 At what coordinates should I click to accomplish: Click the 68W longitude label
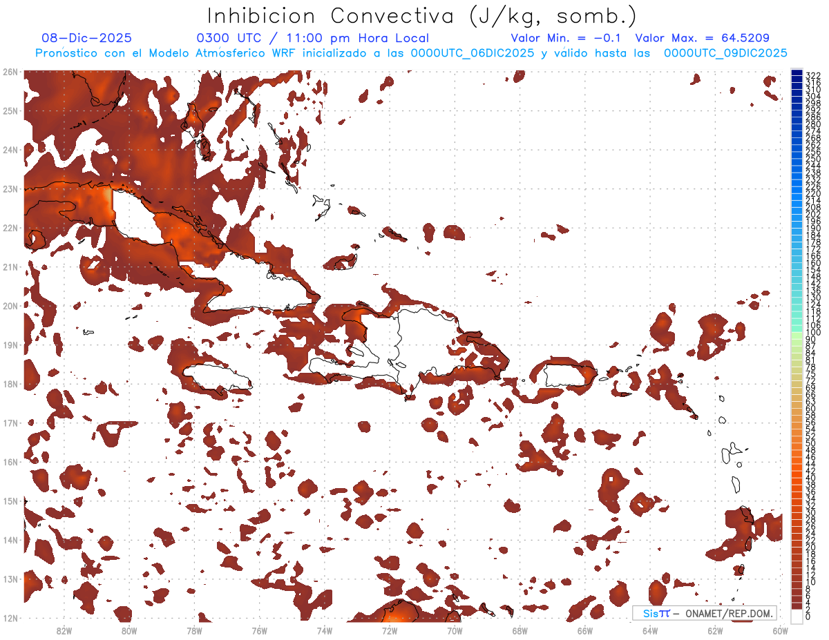pos(520,630)
